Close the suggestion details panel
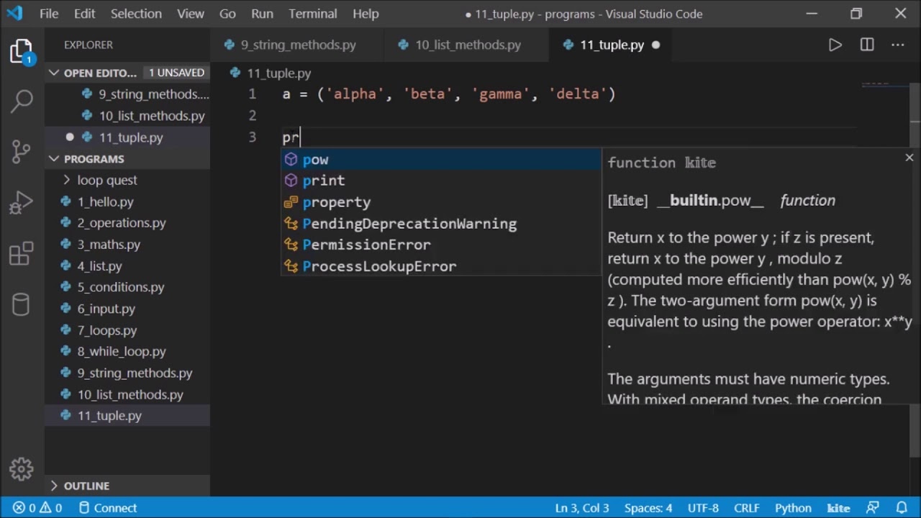The height and width of the screenshot is (518, 921). [909, 158]
